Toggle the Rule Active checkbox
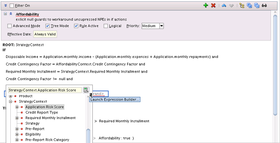Screen dimensions: 280x143 click(76, 26)
